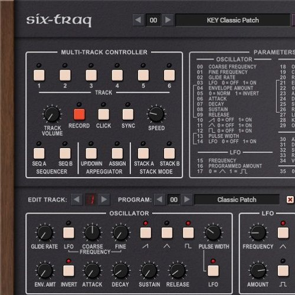Go to next PROGRAM arrow
Image resolution: width=295 pixels, height=295 pixels.
[186, 199]
